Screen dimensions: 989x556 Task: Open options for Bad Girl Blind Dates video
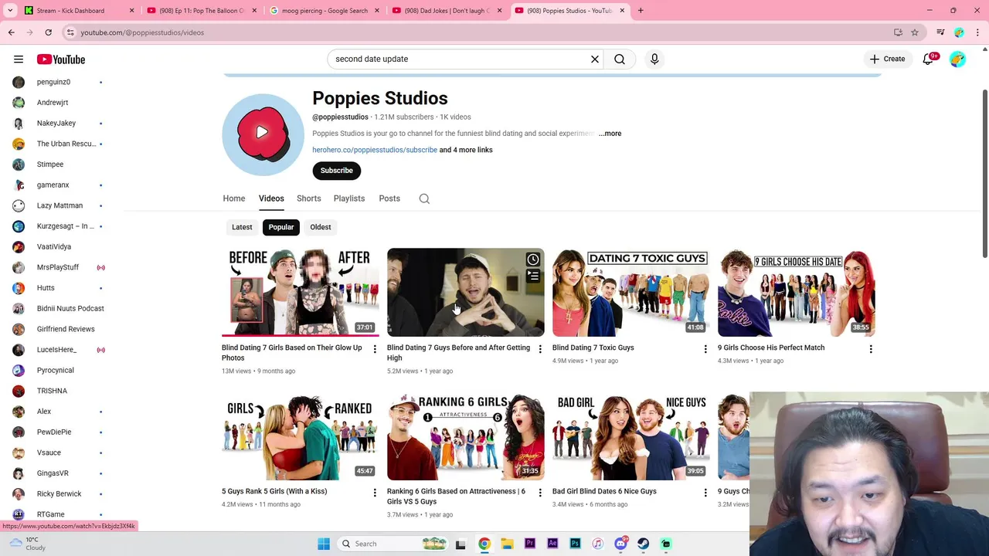(x=705, y=493)
